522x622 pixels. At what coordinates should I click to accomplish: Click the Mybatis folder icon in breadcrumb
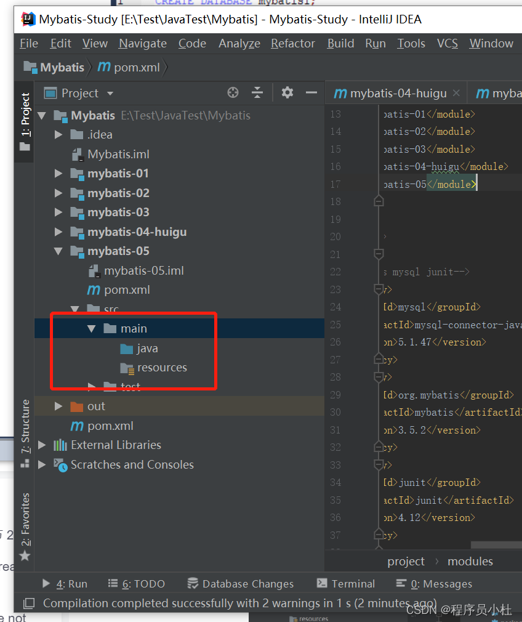coord(30,67)
